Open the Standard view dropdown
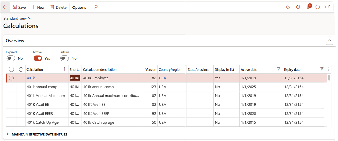The height and width of the screenshot is (141, 338). pos(17,18)
